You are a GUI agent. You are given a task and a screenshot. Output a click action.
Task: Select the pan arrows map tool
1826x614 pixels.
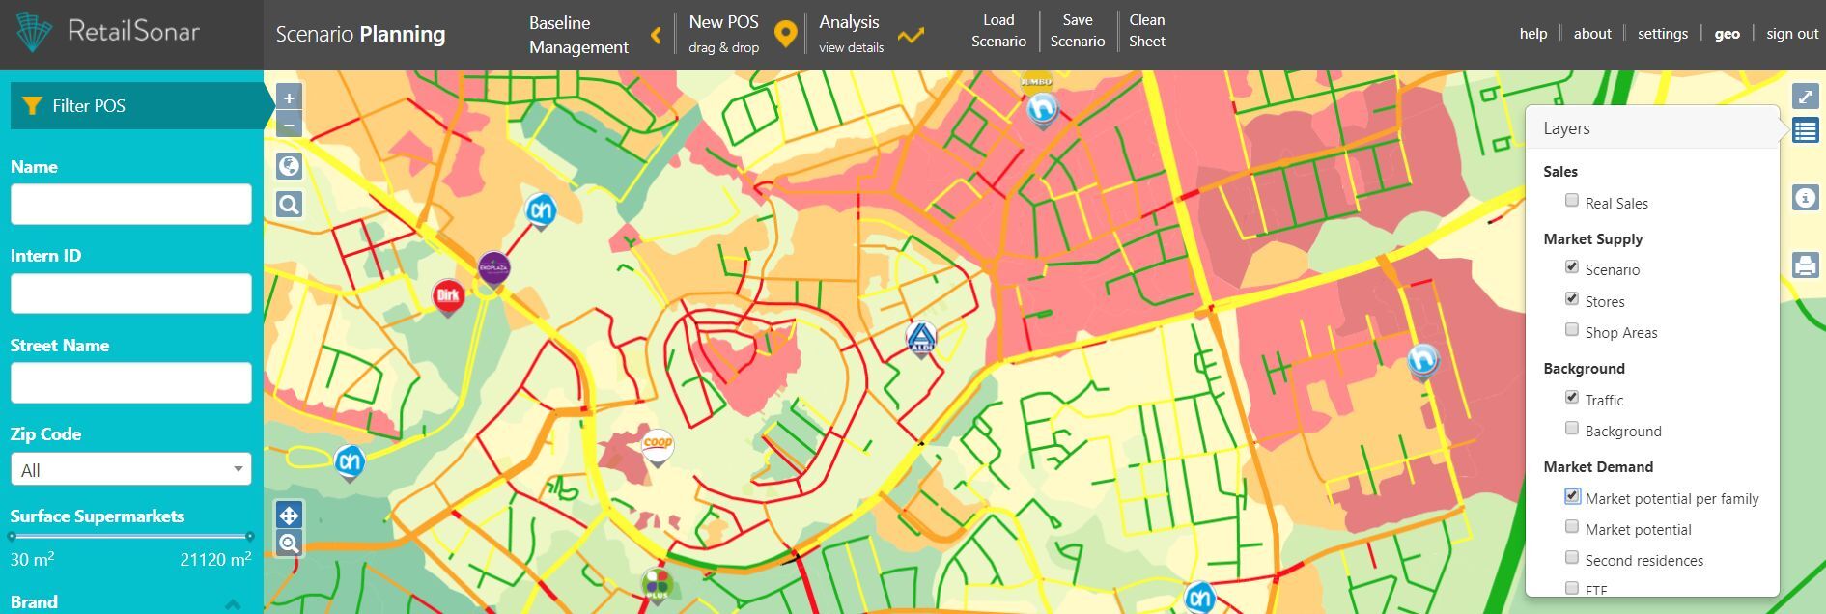pyautogui.click(x=289, y=515)
